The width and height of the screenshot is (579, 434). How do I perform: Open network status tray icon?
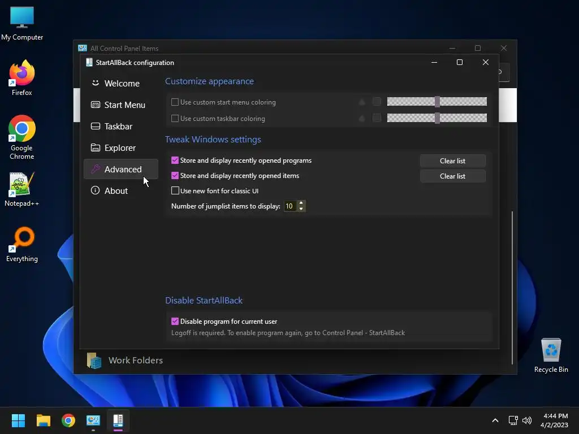513,420
